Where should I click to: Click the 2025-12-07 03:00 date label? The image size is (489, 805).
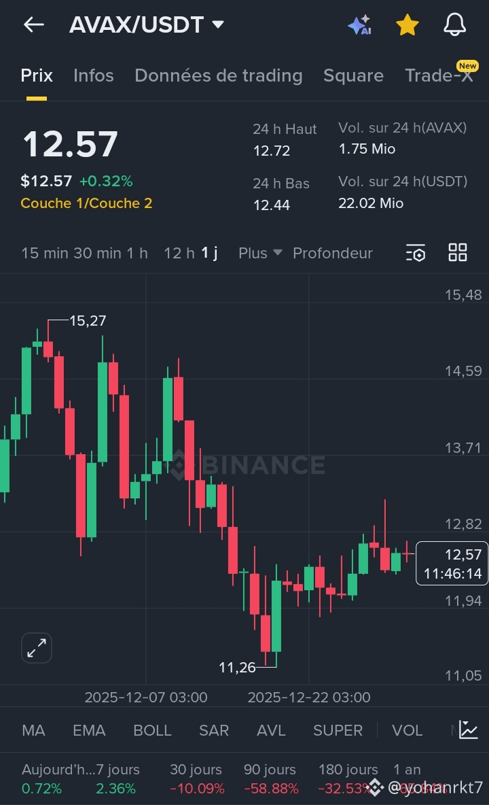(x=146, y=697)
